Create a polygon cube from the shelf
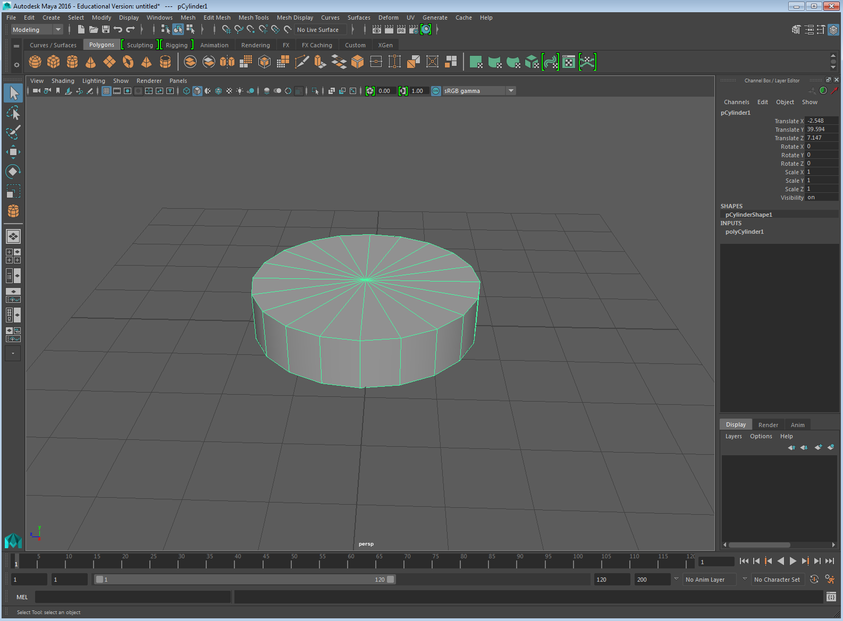 pos(54,62)
